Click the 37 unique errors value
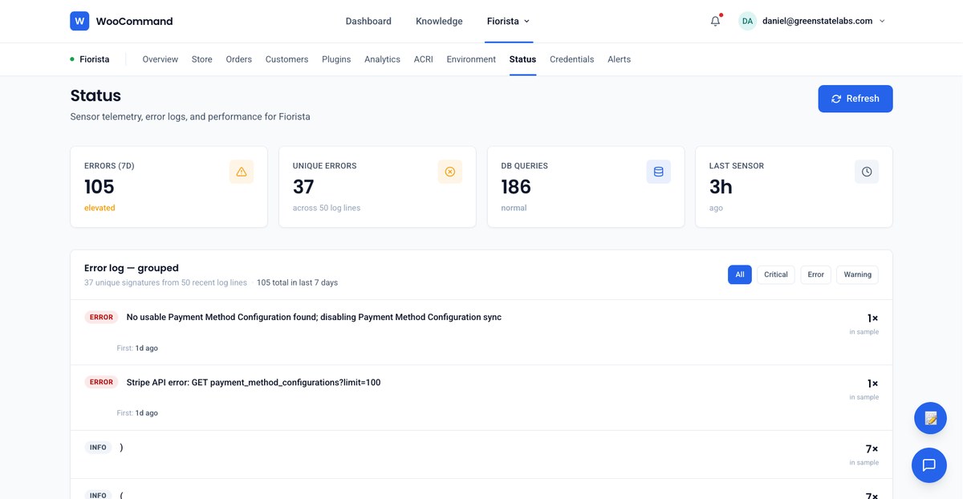The width and height of the screenshot is (963, 499). (303, 187)
